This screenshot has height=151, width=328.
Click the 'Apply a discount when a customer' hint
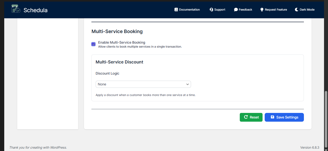point(145,95)
